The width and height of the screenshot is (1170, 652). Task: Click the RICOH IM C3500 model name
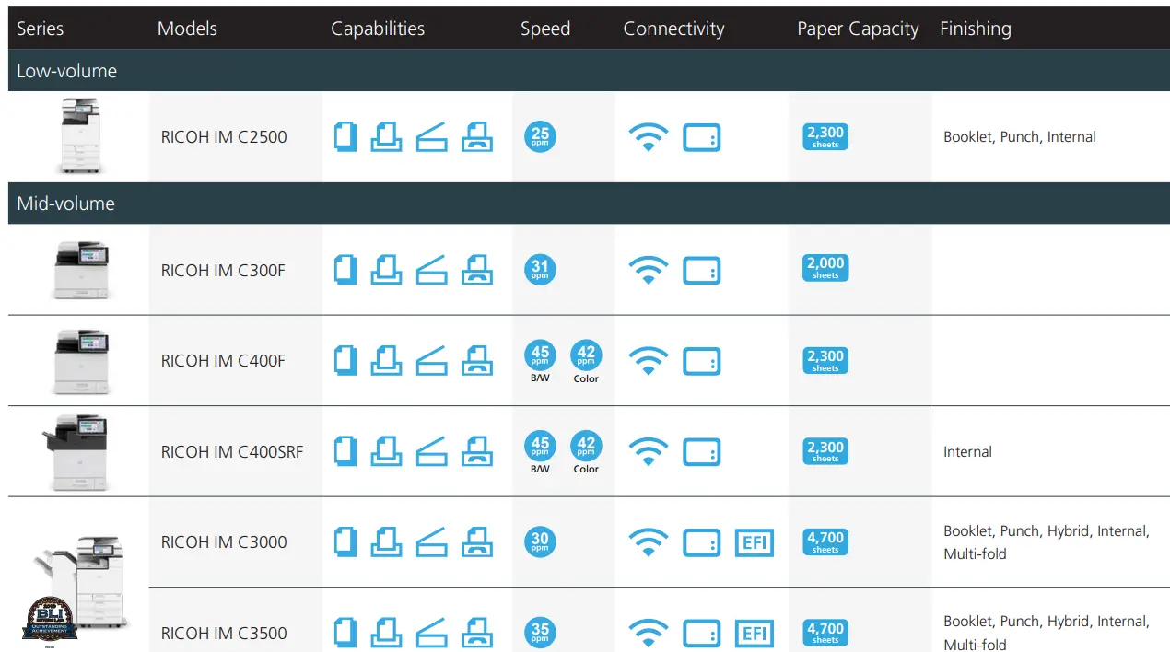coord(224,634)
